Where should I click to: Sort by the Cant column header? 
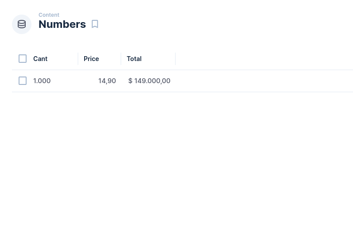(x=40, y=58)
